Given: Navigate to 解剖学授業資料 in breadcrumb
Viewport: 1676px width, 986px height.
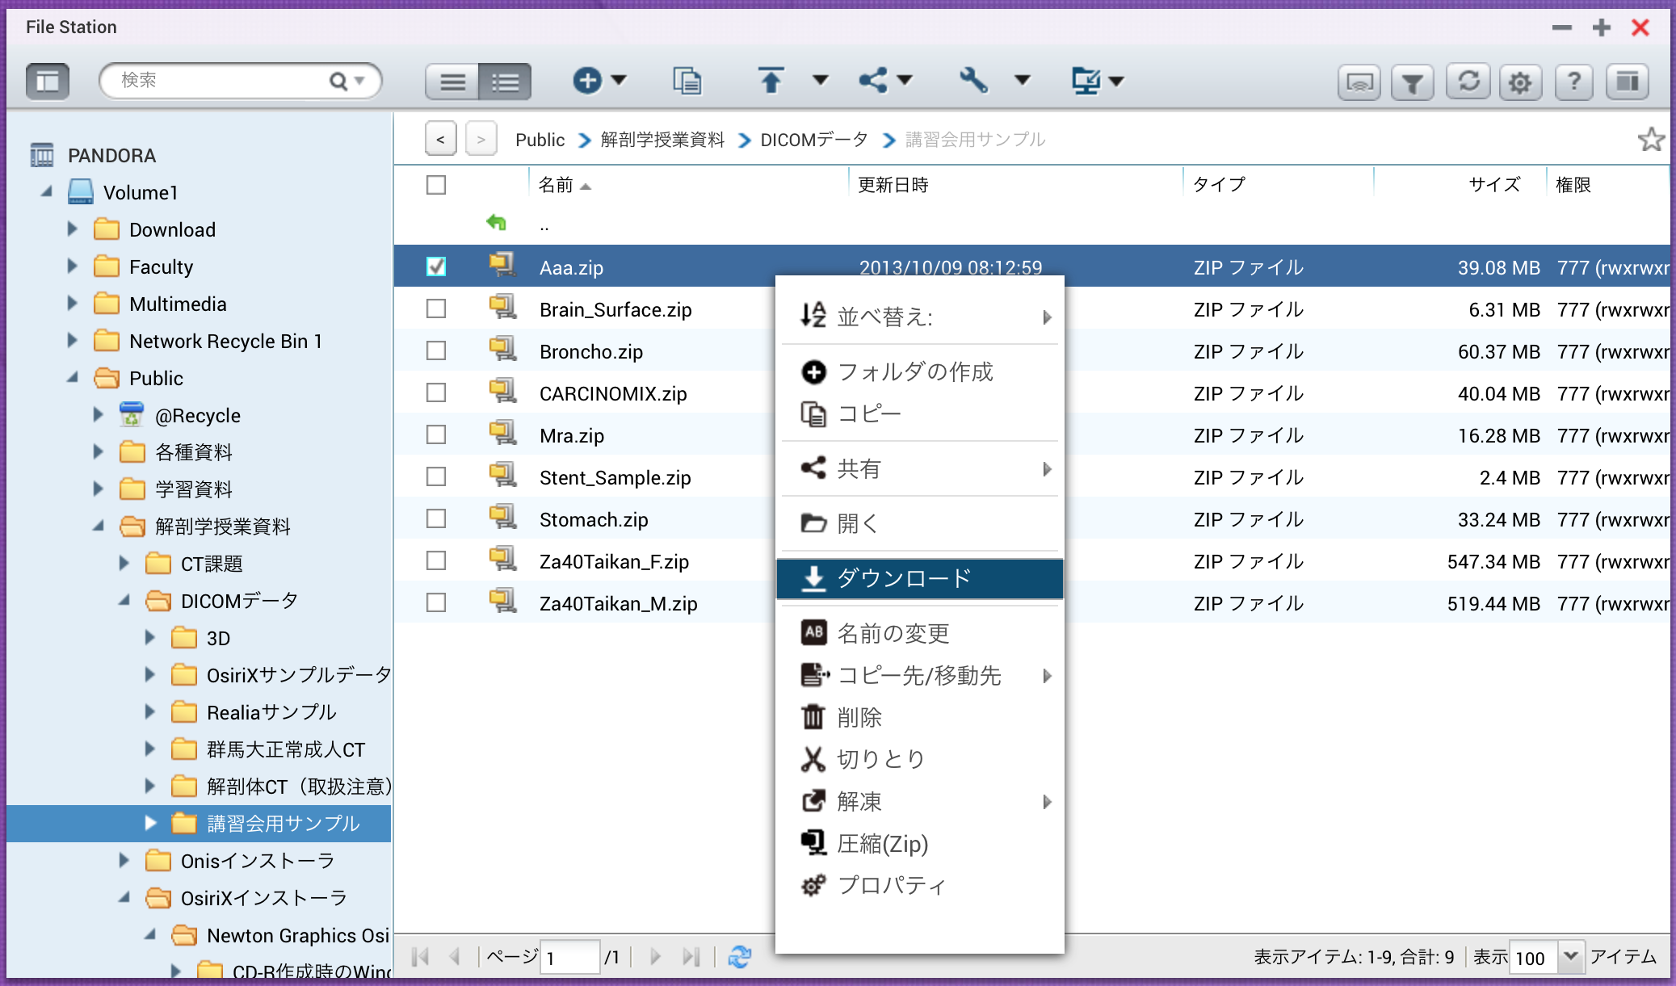Looking at the screenshot, I should point(662,140).
